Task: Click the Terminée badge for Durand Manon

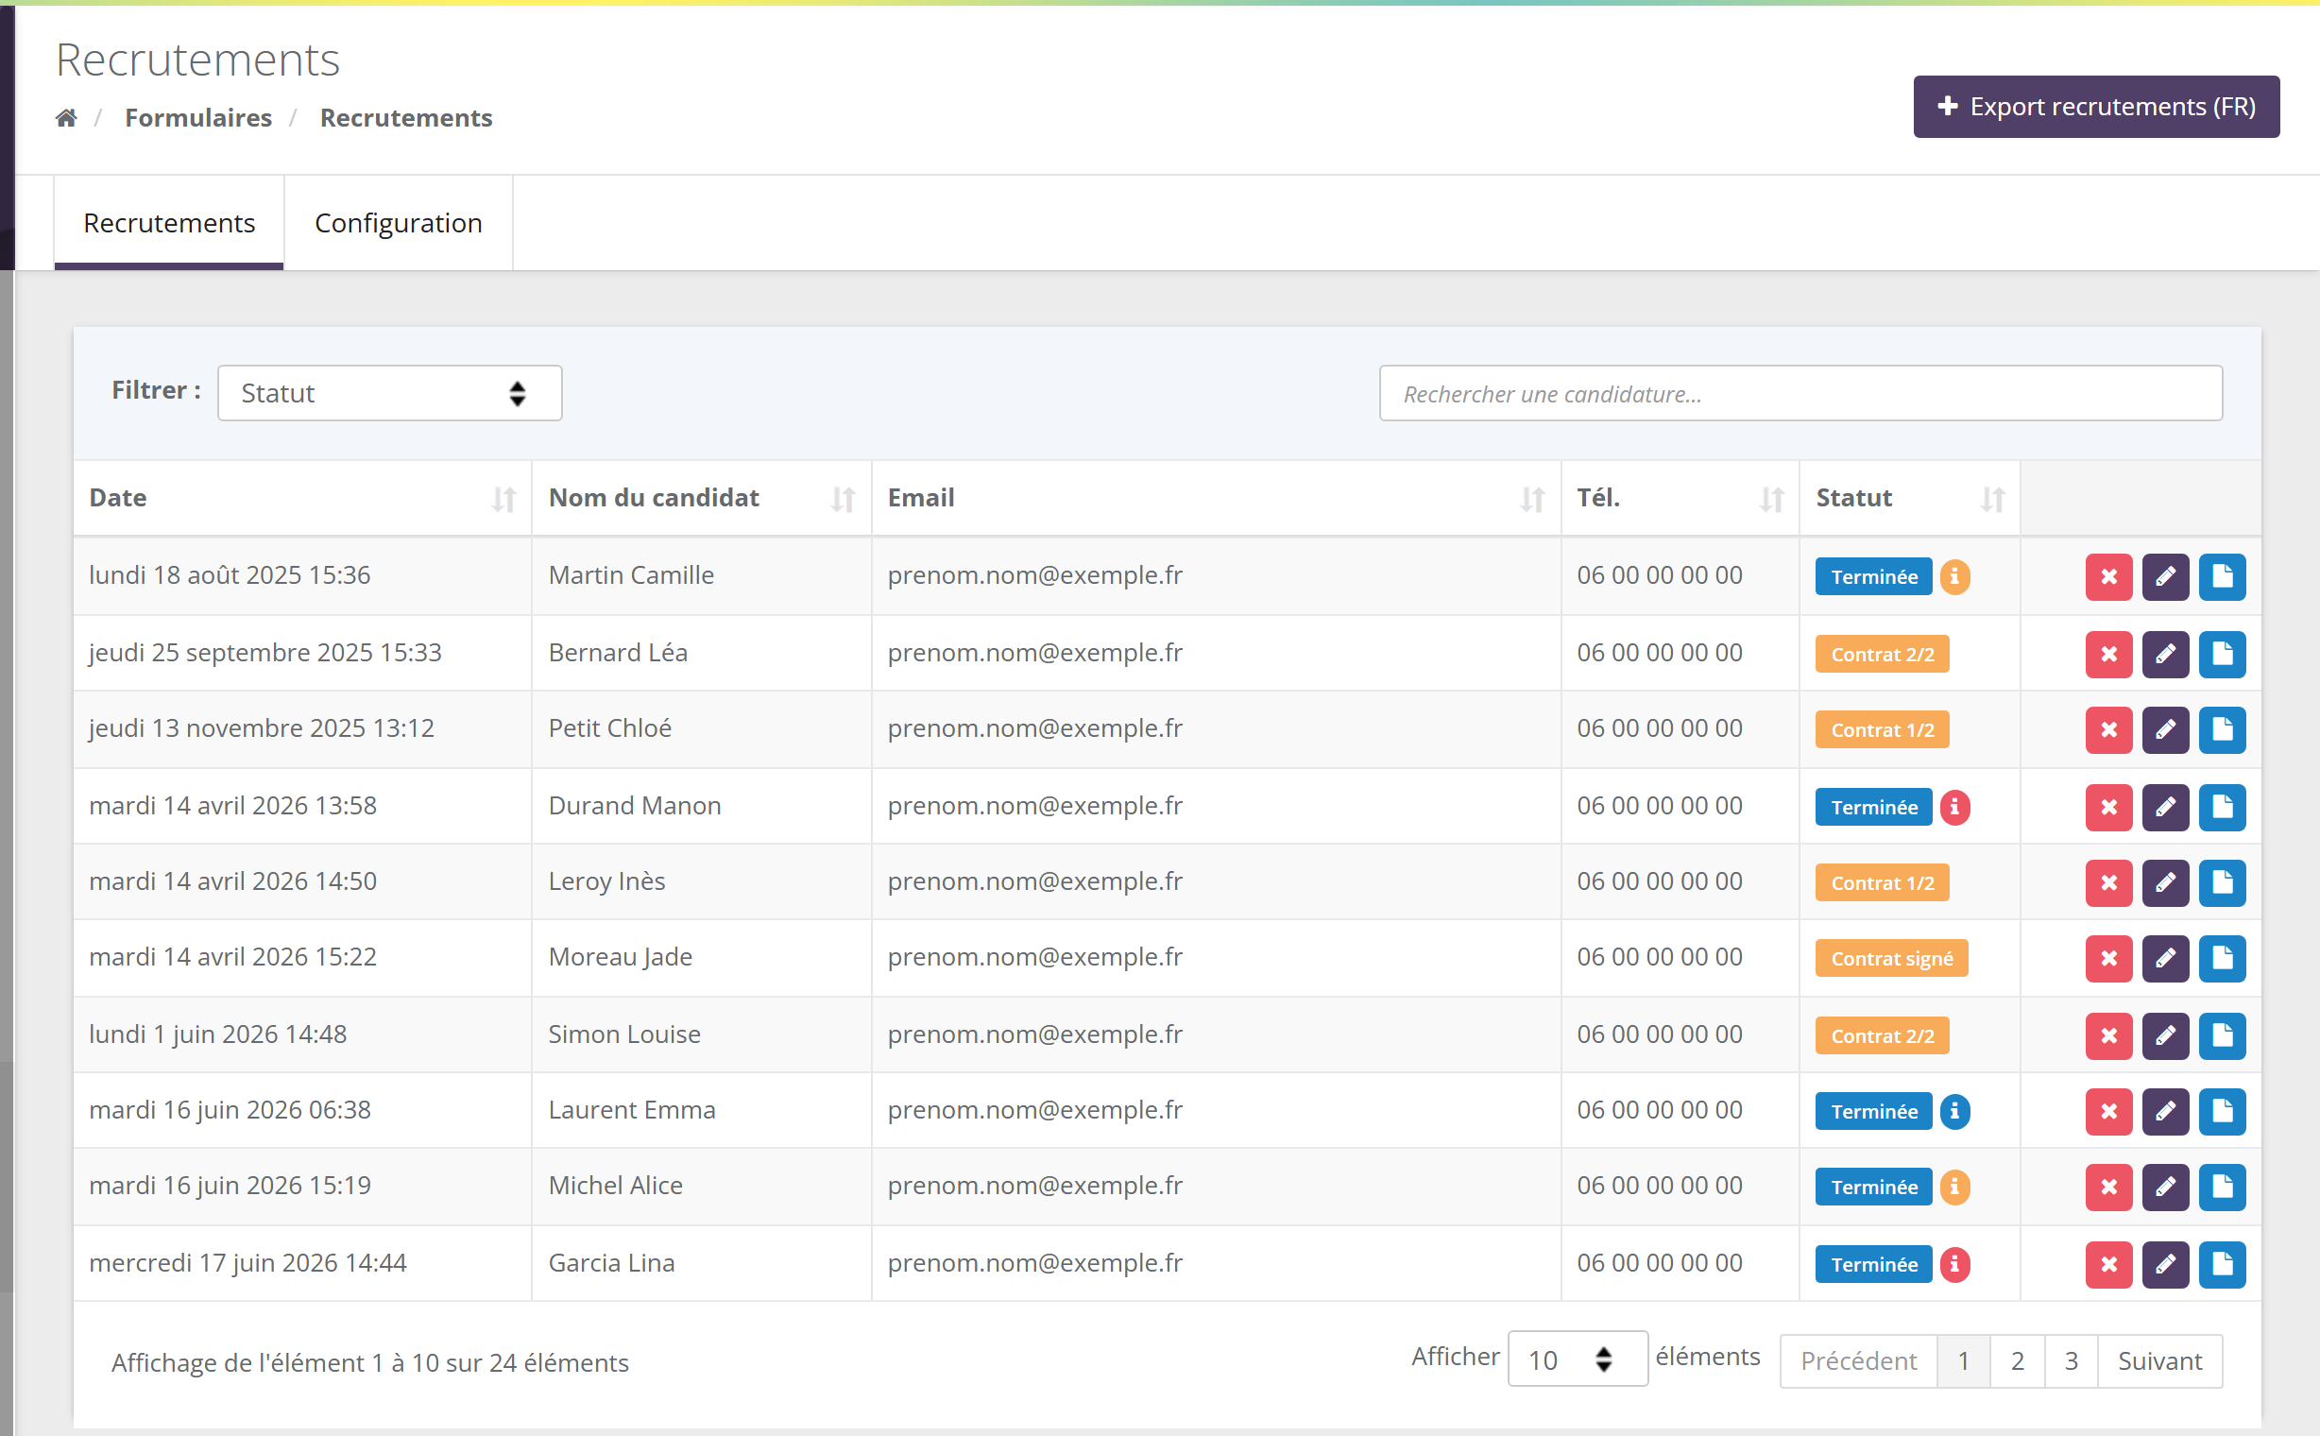Action: coord(1873,806)
